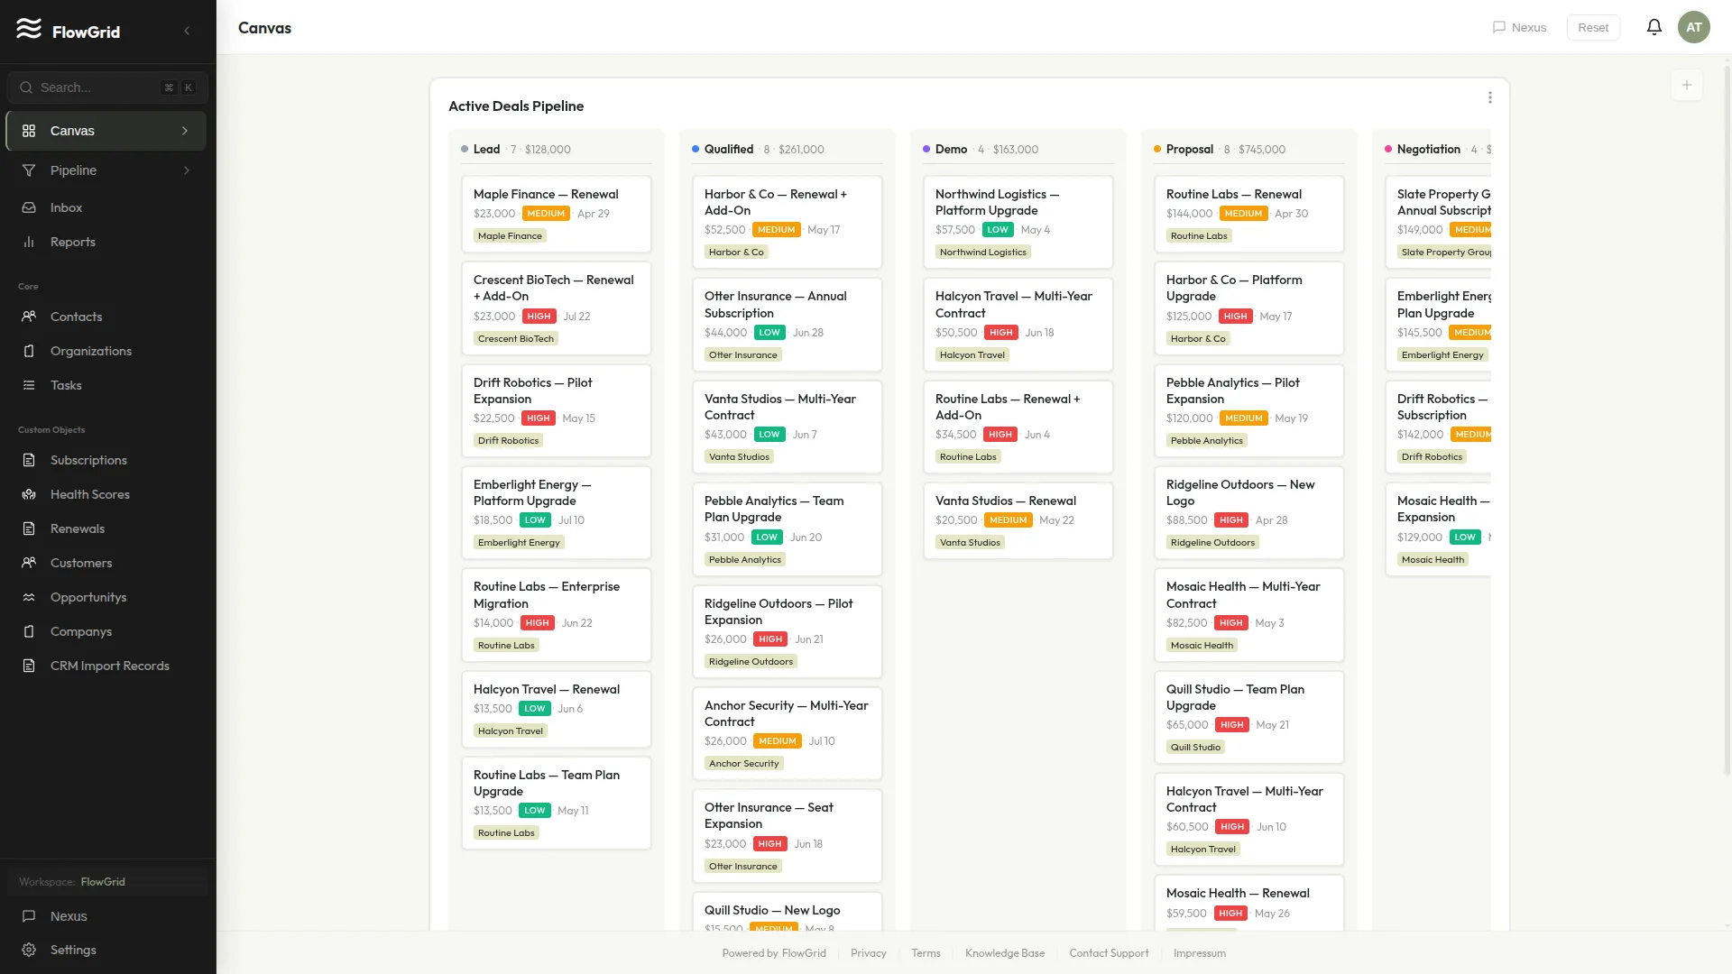1732x974 pixels.
Task: Open Mosaic Health — Renewal deal title
Action: (x=1238, y=894)
